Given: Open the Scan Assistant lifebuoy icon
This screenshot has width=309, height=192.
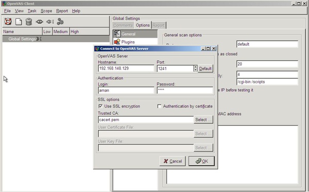Looking at the screenshot, I should tap(8, 22).
